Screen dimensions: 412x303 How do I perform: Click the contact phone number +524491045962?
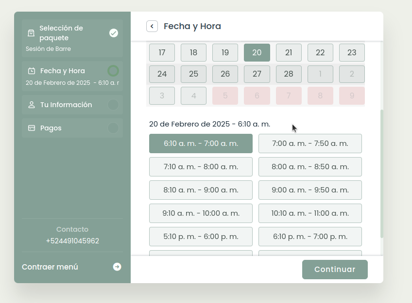click(x=72, y=241)
